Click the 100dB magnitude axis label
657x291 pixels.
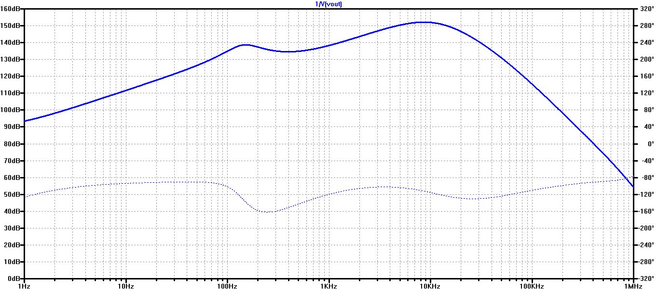10,110
